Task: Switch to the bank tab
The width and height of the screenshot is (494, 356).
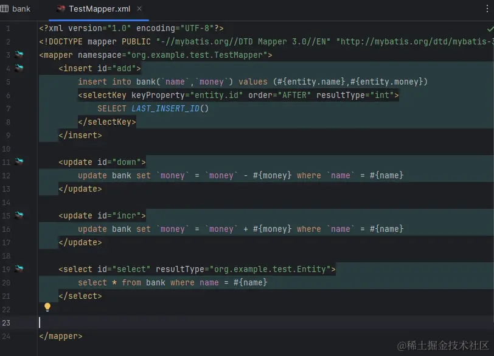Action: point(15,9)
